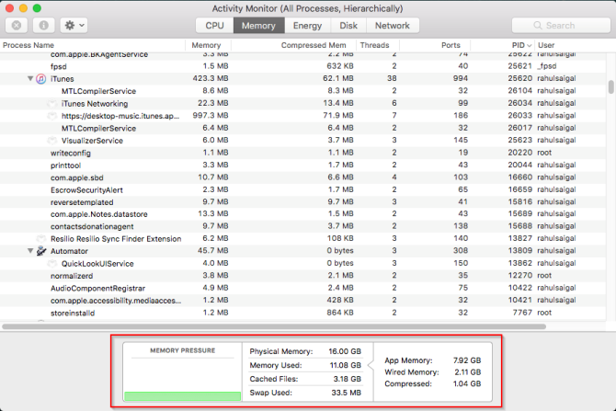Select Resilio Sync Finder Extension row
Image resolution: width=616 pixels, height=411 pixels.
click(302, 238)
